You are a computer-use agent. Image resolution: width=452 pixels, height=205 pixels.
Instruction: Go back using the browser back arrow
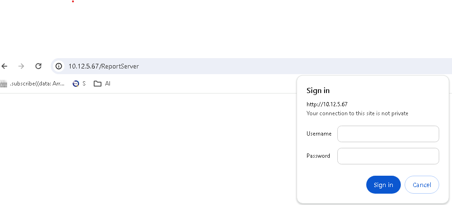(x=5, y=67)
